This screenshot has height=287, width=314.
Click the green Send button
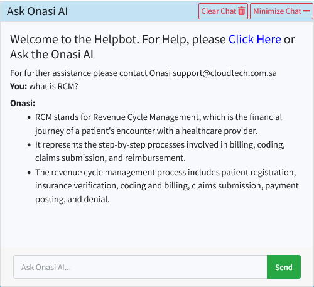284,267
